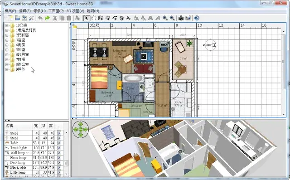290x180 pixels.
Task: Click the Cut scissors icon
Action: tap(55, 18)
